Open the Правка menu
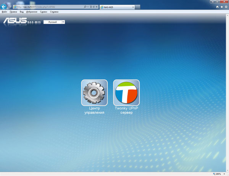Screen dimensions: 229x176 [x=13, y=12]
